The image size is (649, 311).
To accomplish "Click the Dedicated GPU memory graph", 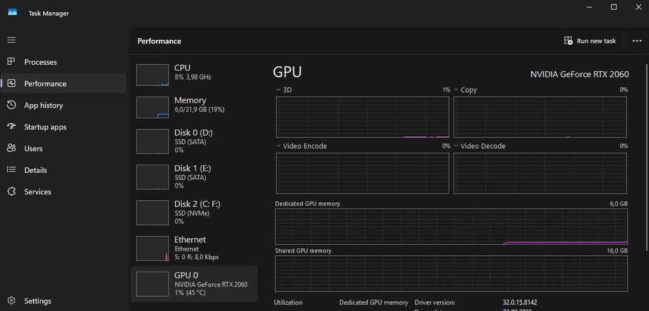I will pyautogui.click(x=451, y=227).
